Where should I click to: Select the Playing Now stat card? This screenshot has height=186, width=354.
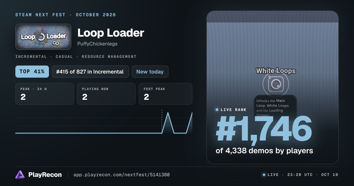pyautogui.click(x=106, y=94)
